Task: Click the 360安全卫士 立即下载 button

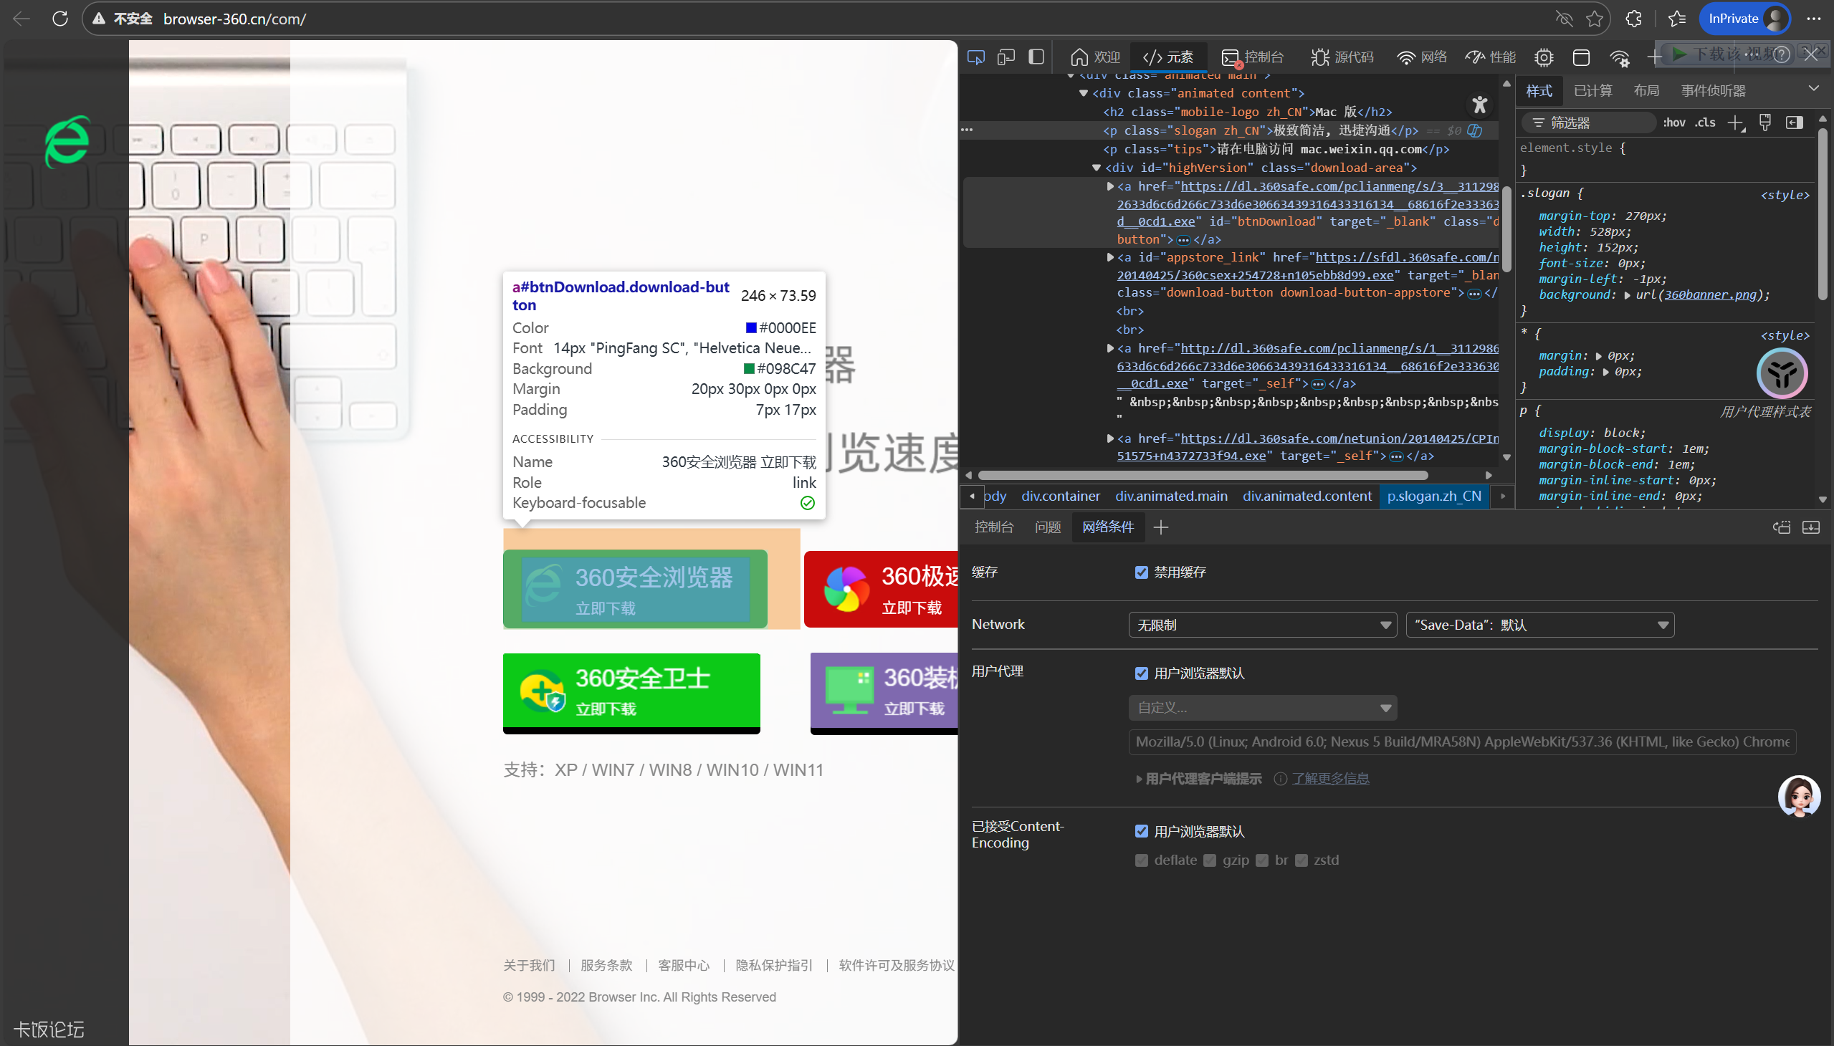Action: [631, 691]
